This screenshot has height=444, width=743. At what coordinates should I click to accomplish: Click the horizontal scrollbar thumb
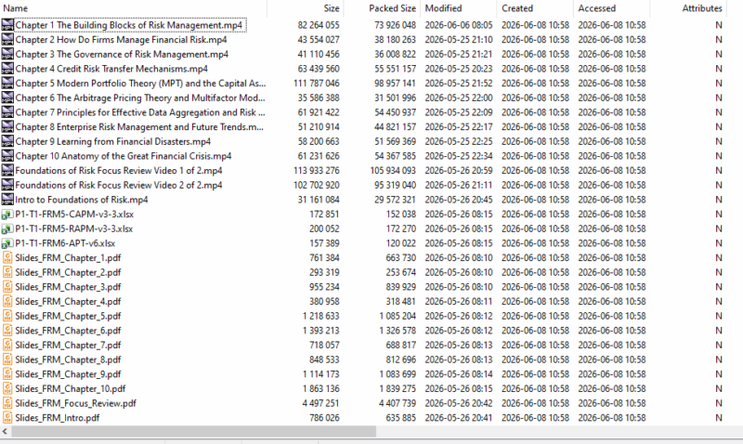194,431
